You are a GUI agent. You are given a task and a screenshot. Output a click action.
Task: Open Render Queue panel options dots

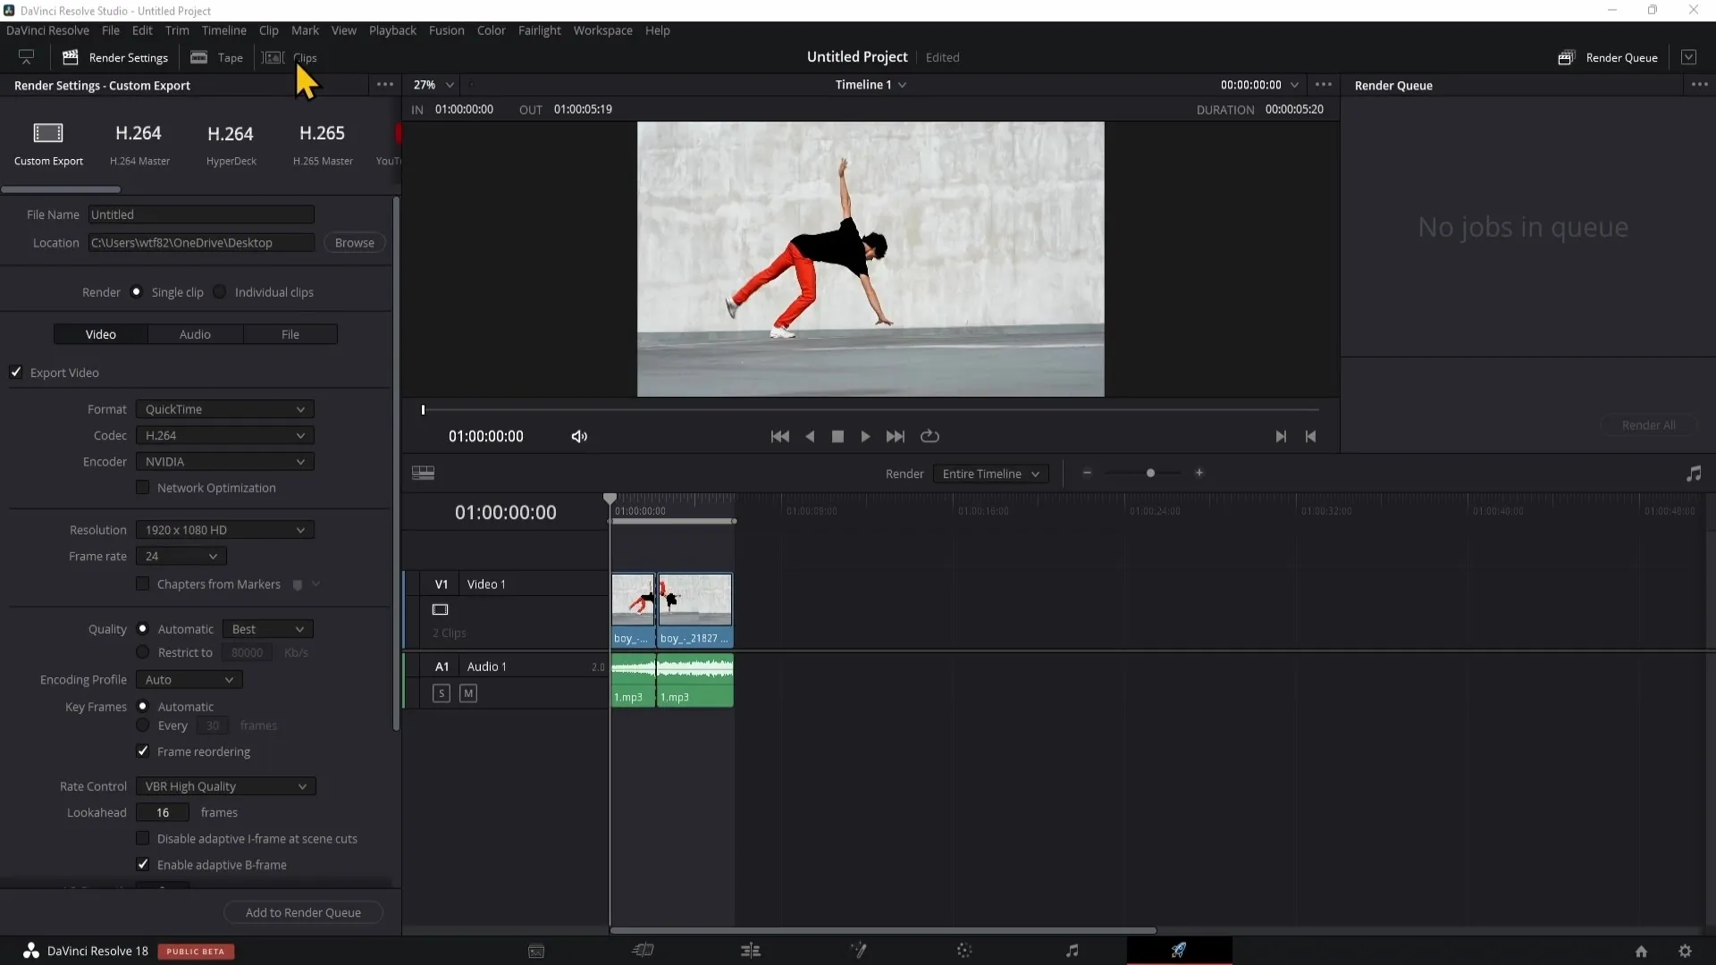tap(1699, 85)
